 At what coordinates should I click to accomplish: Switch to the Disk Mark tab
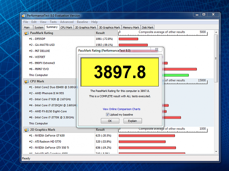pyautogui.click(x=147, y=27)
